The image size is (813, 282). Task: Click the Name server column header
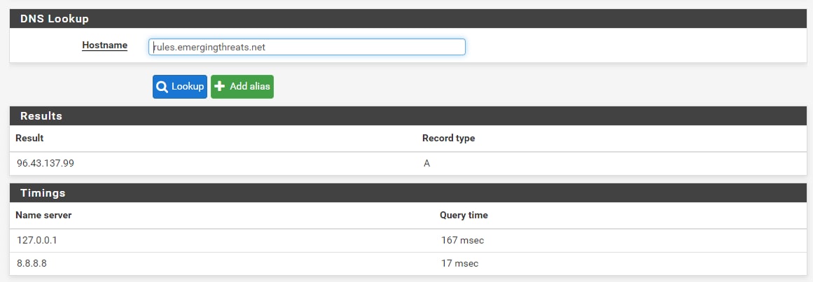[x=43, y=215]
